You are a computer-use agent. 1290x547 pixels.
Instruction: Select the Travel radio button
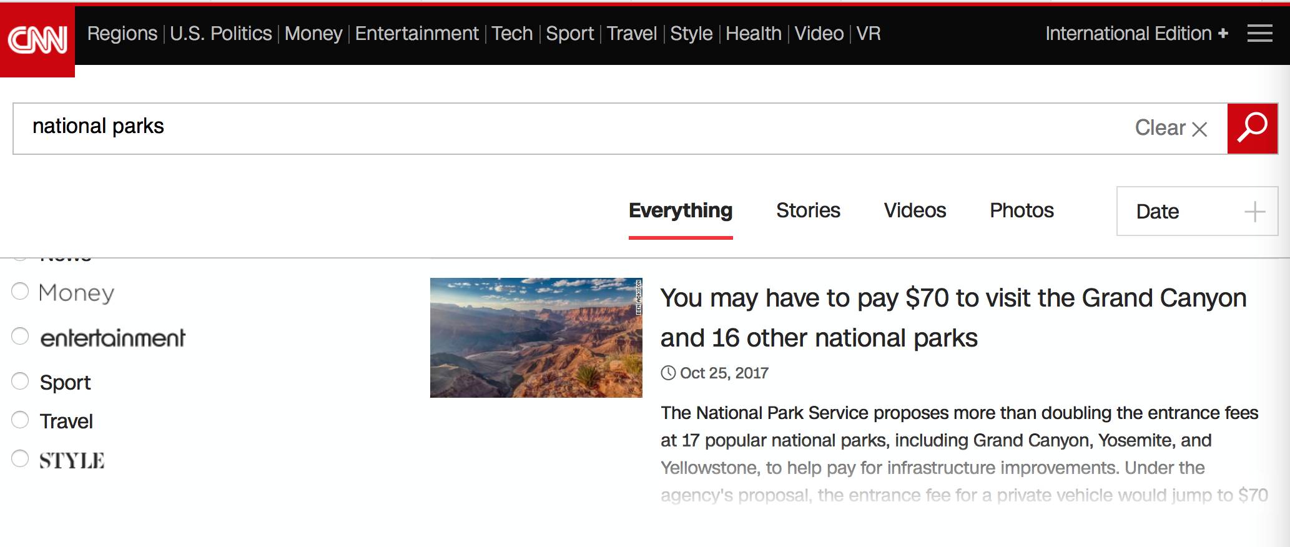click(20, 420)
